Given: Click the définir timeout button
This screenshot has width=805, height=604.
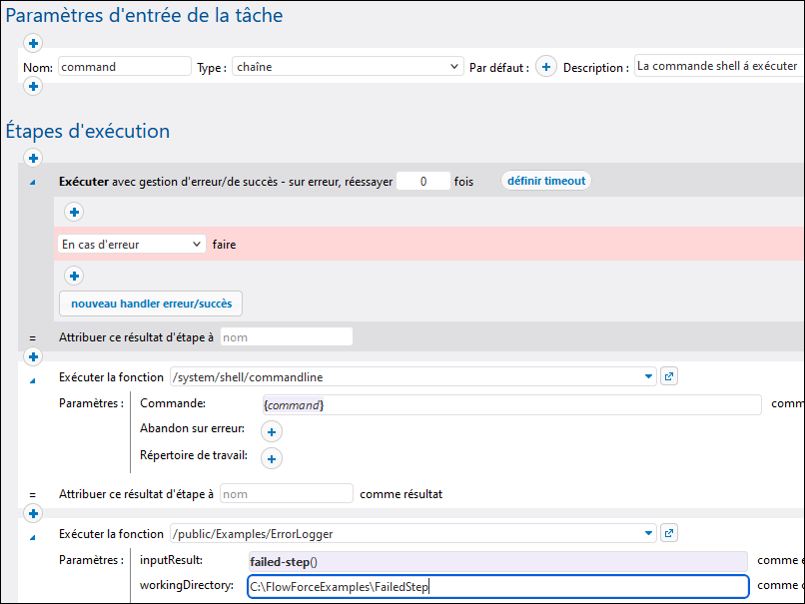Looking at the screenshot, I should 545,181.
